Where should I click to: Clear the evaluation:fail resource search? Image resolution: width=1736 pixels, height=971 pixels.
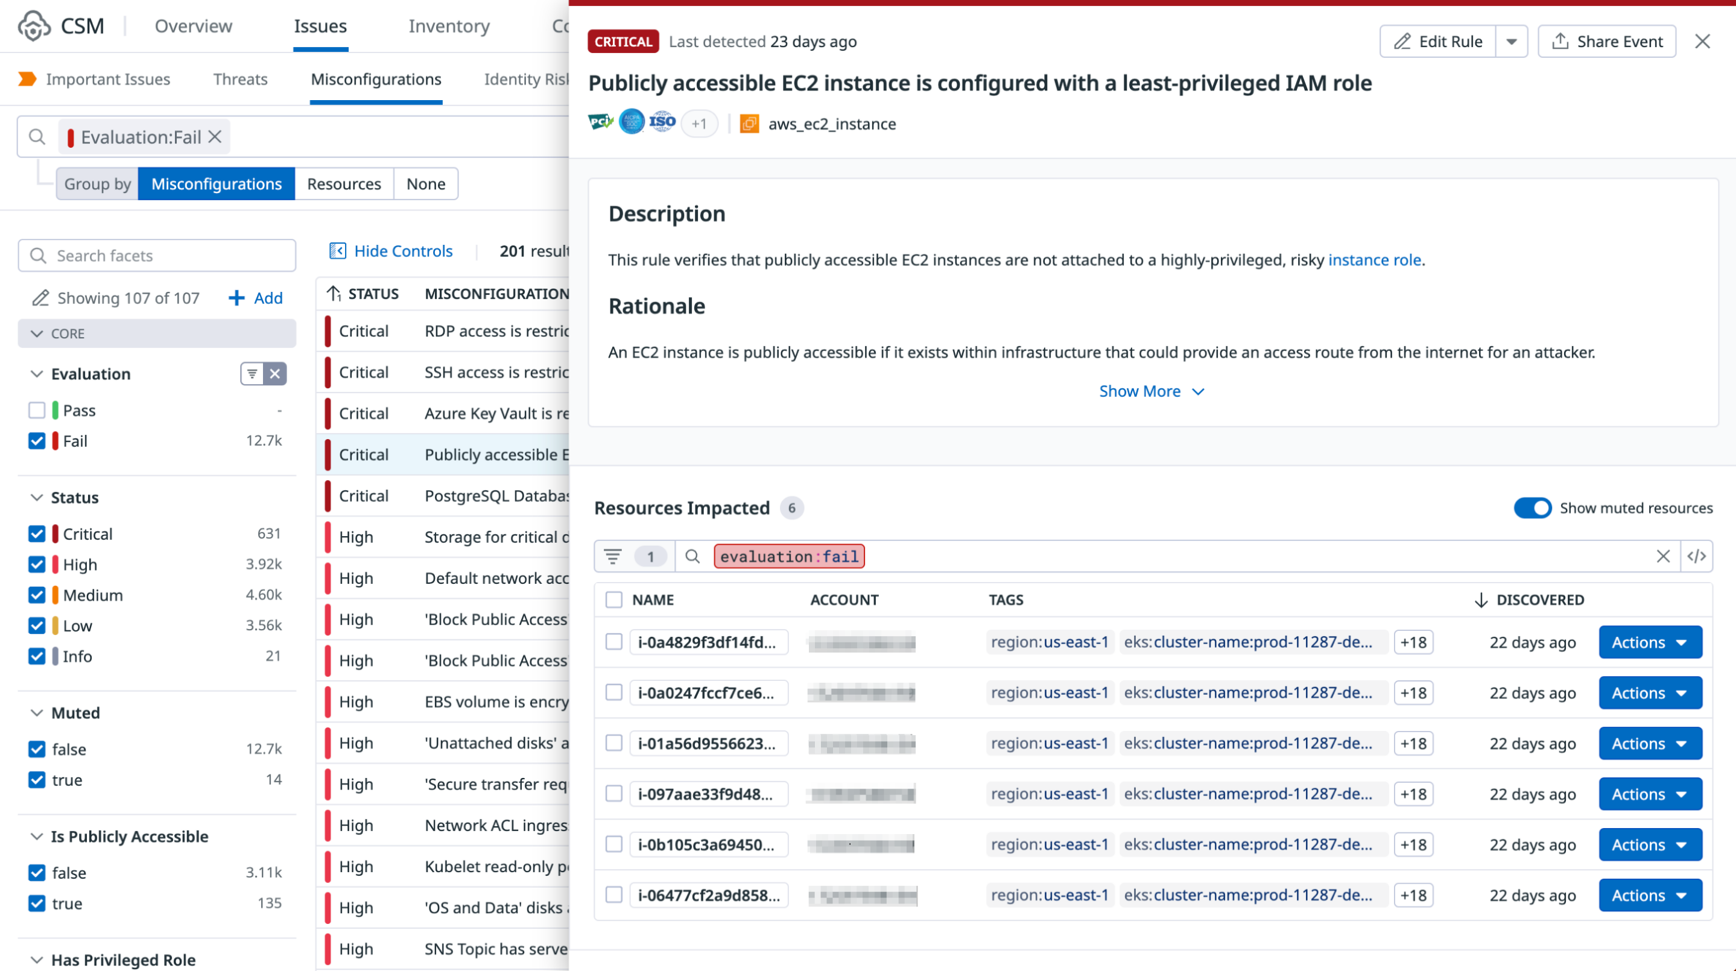(1662, 556)
